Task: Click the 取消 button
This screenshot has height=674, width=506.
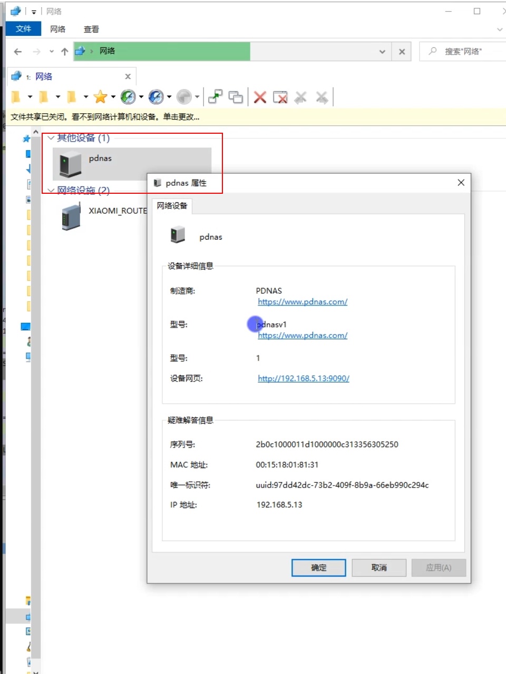Action: tap(379, 568)
